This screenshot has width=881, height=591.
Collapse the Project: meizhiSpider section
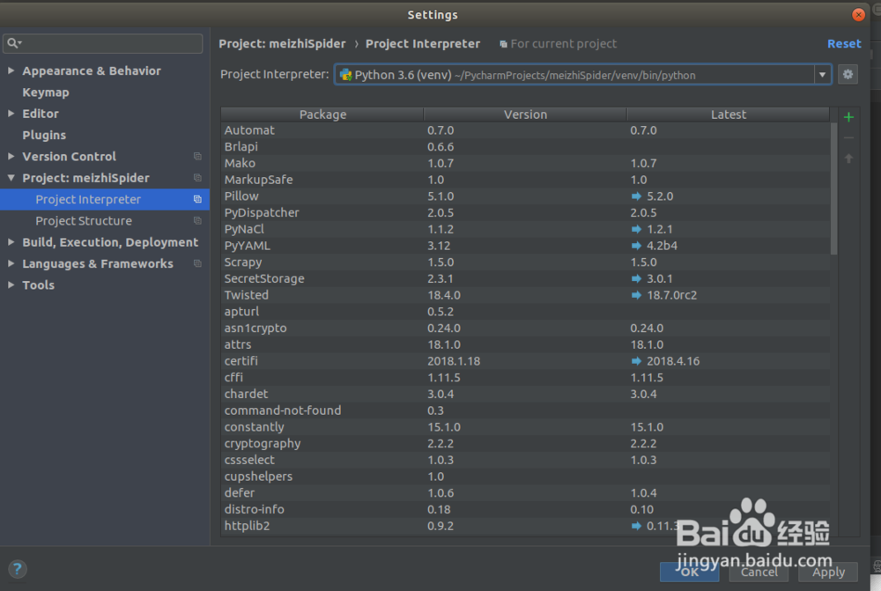pos(11,178)
